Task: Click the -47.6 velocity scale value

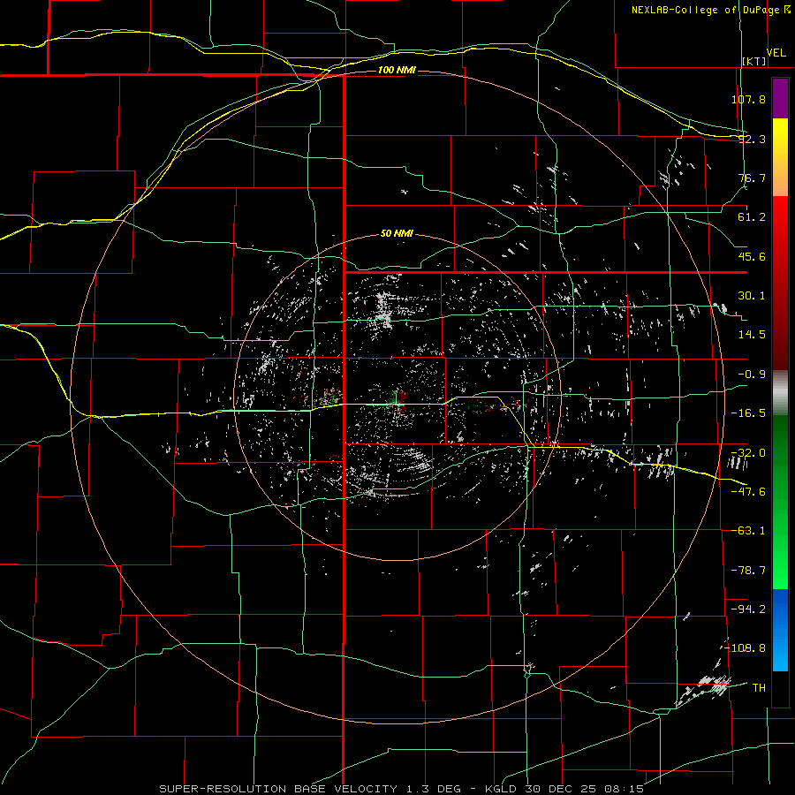Action: click(x=748, y=492)
